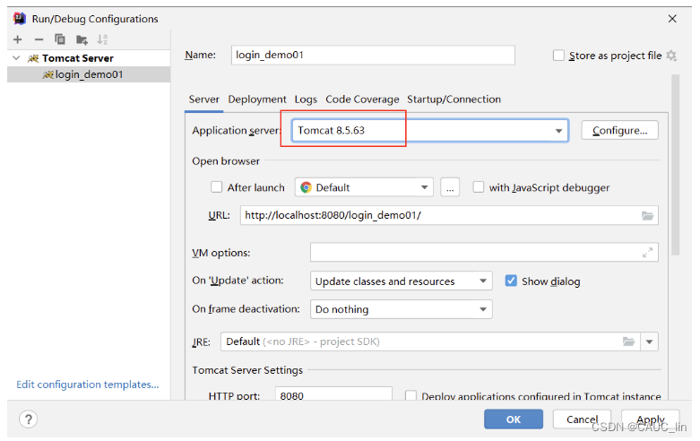Open folder browse icon in URL field
700x441 pixels.
pos(647,216)
